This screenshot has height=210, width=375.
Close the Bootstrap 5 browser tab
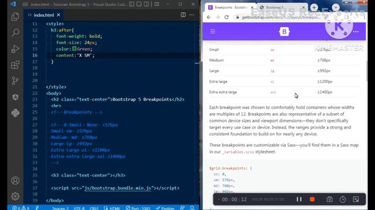[304, 8]
